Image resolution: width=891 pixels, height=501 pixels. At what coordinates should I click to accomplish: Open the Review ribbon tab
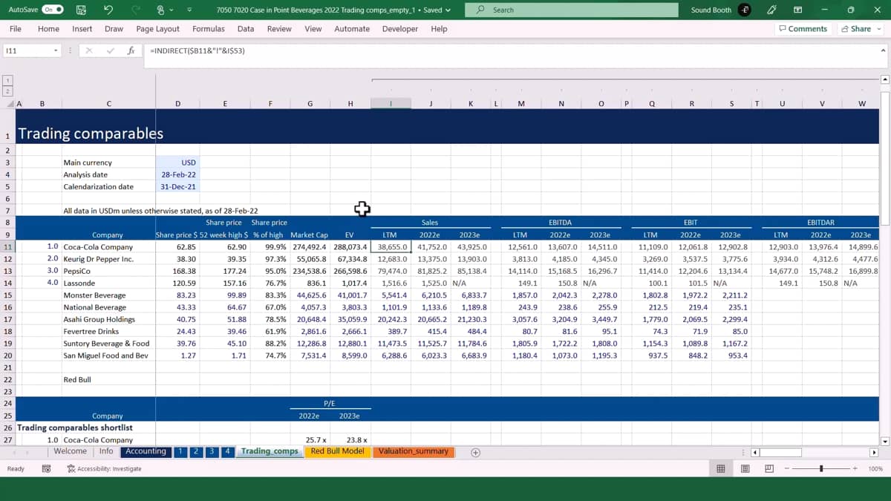coord(279,29)
